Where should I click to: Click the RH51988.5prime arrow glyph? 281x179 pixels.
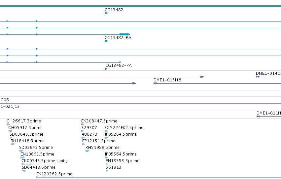pyautogui.click(x=88, y=151)
